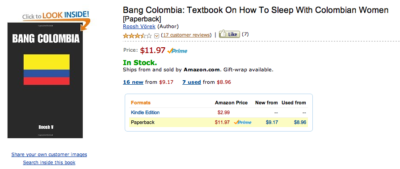Open the Bang Colombia book cover image
Image resolution: width=400 pixels, height=169 pixels.
[x=45, y=80]
